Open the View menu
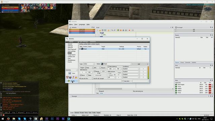Image resolution: width=215 pixels, height=121 pixels. point(76,25)
